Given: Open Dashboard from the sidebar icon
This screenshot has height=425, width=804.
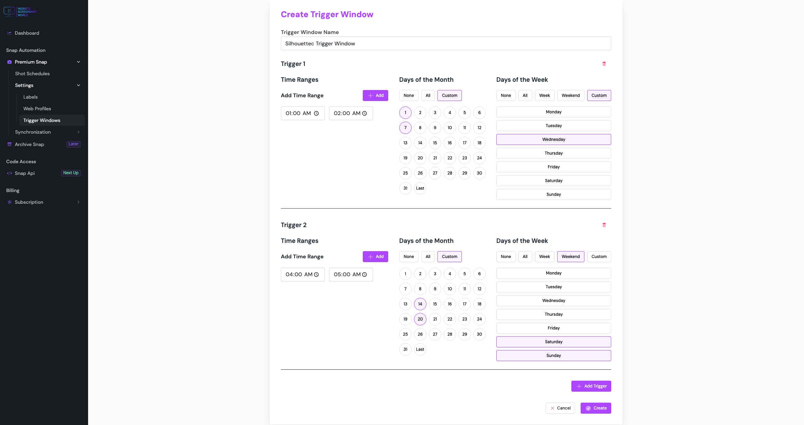Looking at the screenshot, I should point(10,33).
